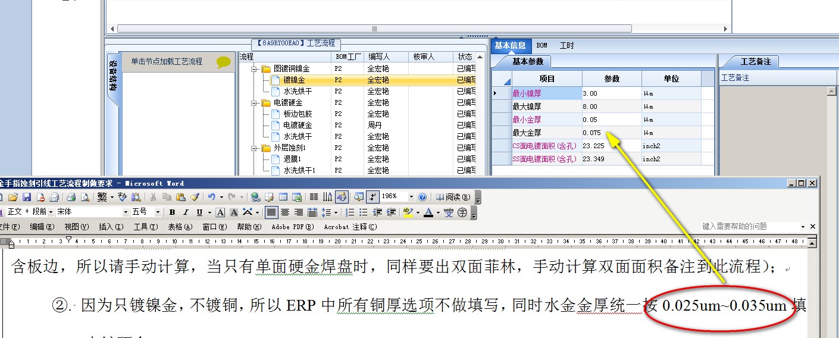Image resolution: width=839 pixels, height=338 pixels.
Task: Open the Adobe PDF(B) menu
Action: click(292, 227)
